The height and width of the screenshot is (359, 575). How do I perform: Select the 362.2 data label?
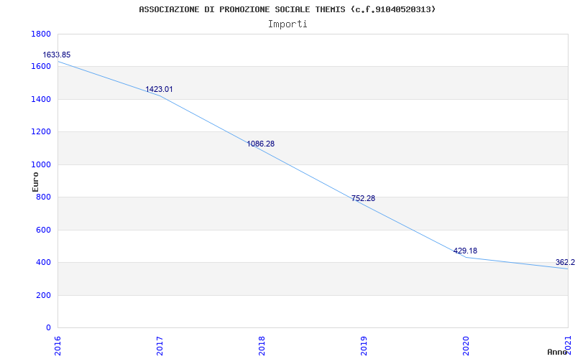click(565, 262)
